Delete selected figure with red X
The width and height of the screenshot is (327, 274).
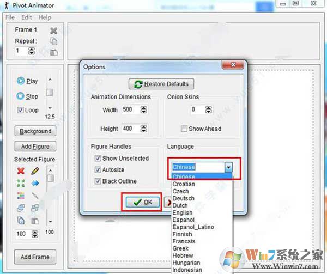point(21,171)
